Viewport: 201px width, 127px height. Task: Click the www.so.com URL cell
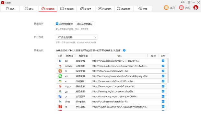pyautogui.click(x=112, y=81)
